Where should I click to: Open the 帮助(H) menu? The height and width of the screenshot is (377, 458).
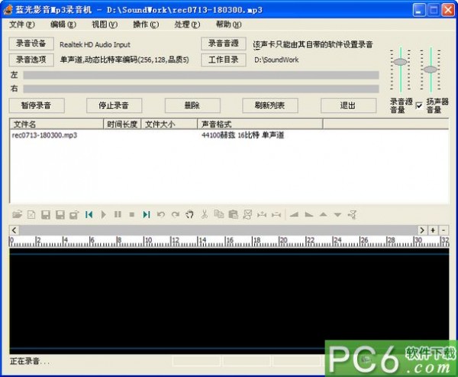229,24
